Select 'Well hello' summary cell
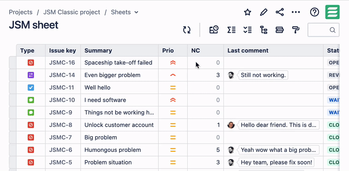The width and height of the screenshot is (349, 171). click(x=120, y=87)
